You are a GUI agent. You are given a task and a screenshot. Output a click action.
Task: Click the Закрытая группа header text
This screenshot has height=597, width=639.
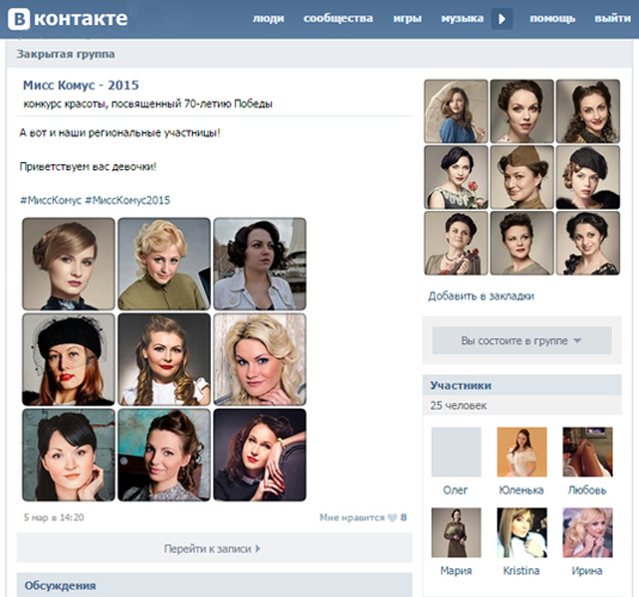pos(66,54)
